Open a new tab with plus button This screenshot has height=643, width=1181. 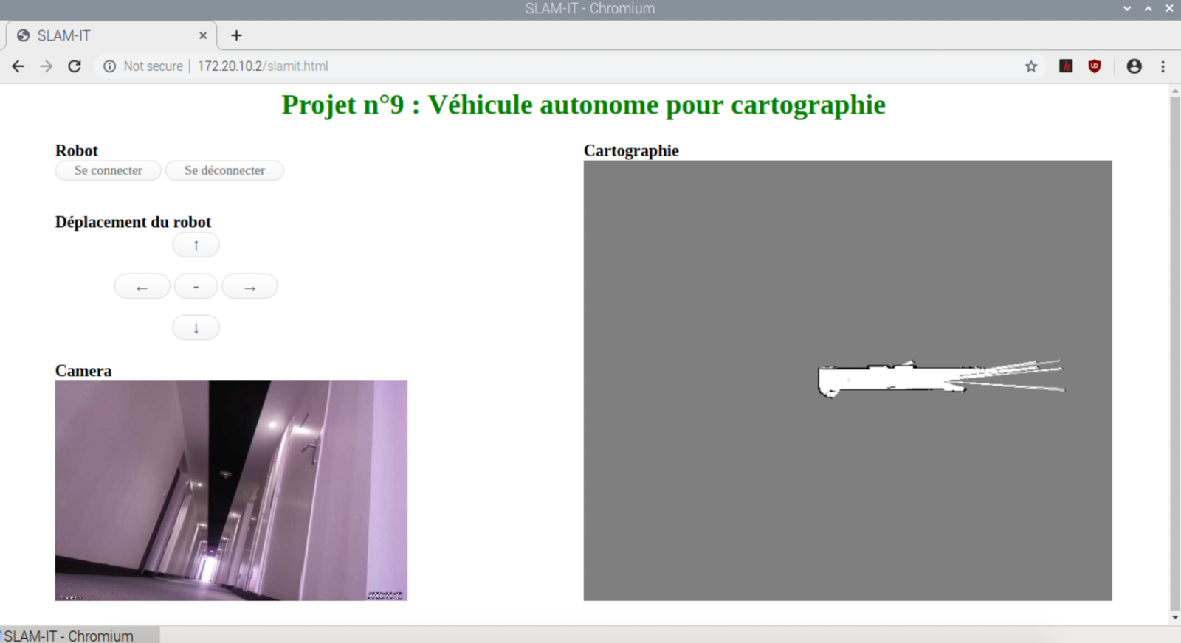tap(236, 35)
